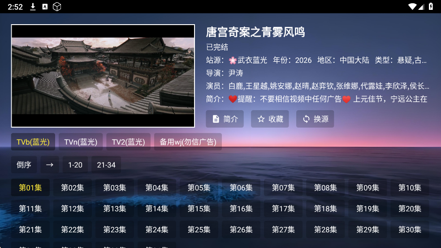Image resolution: width=441 pixels, height=248 pixels.
Task: Play episode 第13集
Action: click(x=115, y=209)
